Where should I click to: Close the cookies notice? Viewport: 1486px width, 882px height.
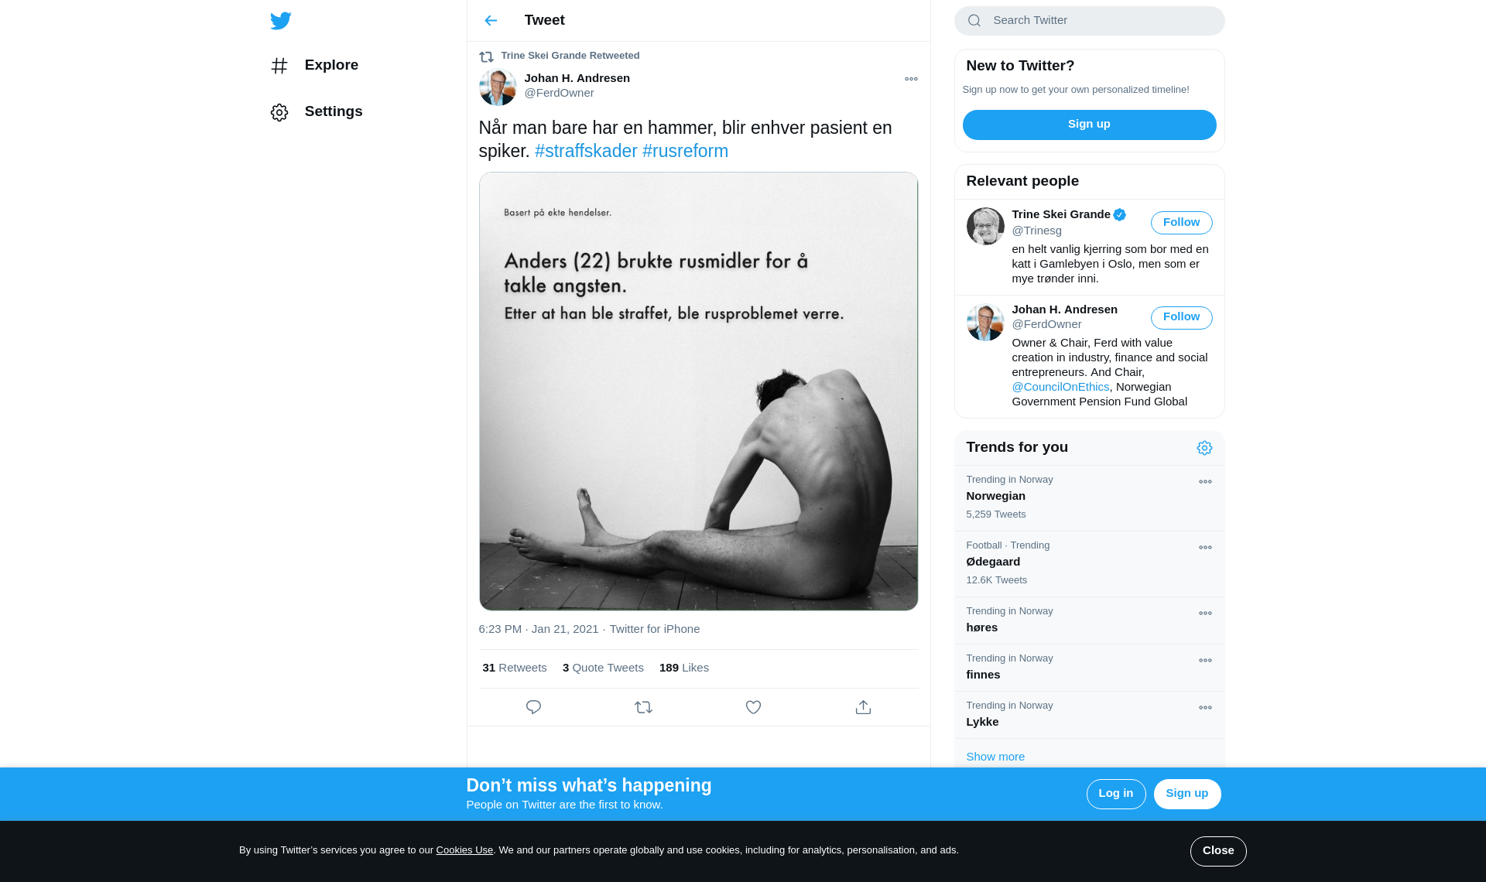(1218, 851)
